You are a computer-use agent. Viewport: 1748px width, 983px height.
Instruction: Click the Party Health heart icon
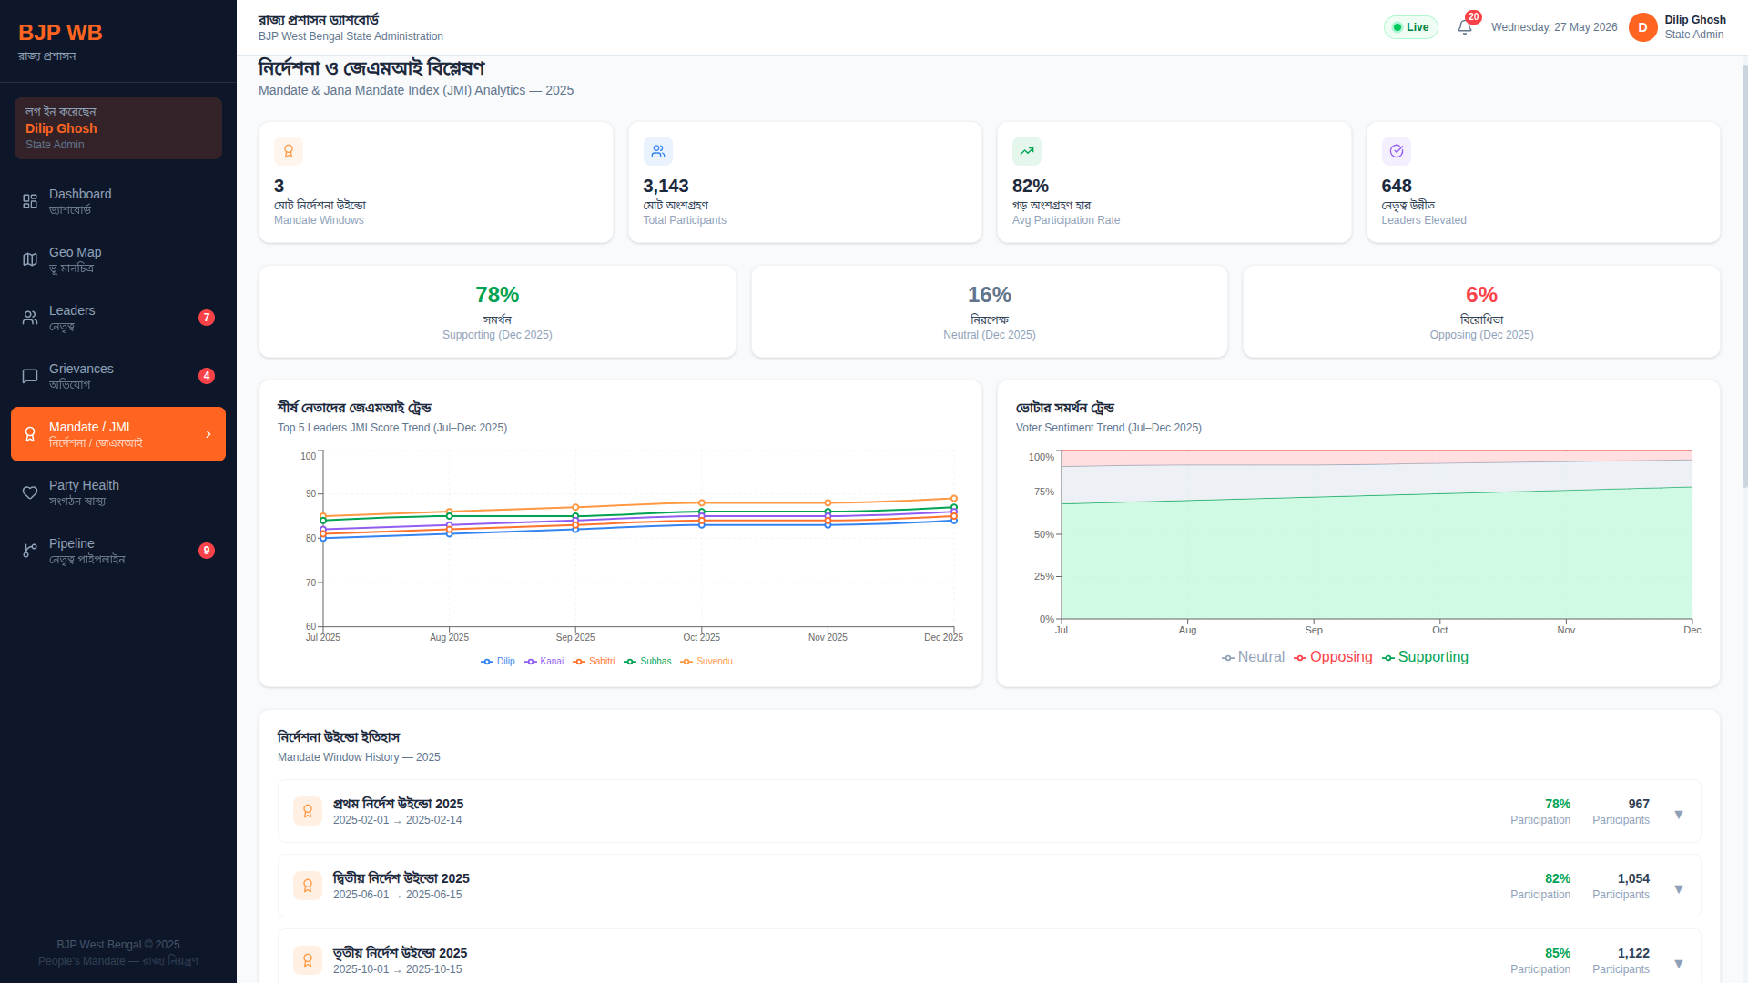(x=30, y=492)
